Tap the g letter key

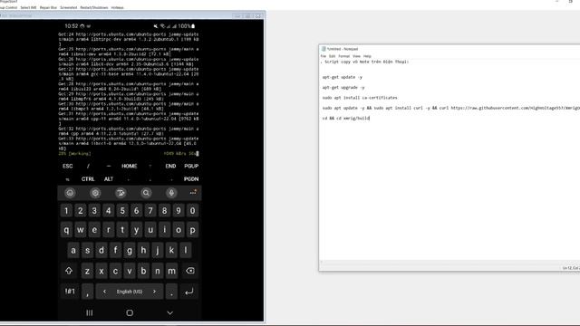click(x=130, y=251)
